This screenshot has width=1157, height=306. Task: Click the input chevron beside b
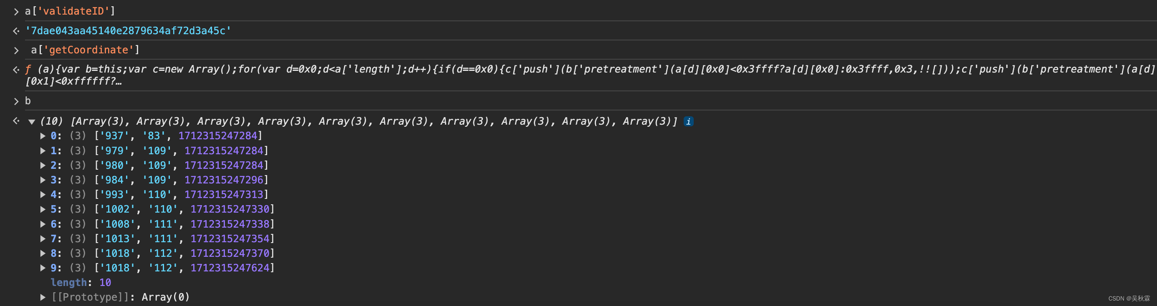pos(16,101)
